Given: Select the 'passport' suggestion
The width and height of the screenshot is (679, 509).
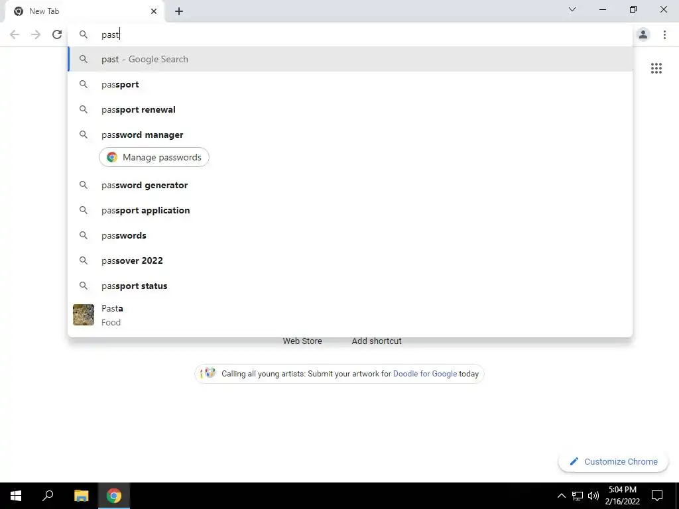Looking at the screenshot, I should coord(350,84).
